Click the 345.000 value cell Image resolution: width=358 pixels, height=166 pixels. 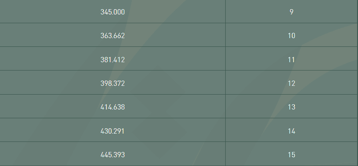[x=113, y=12]
